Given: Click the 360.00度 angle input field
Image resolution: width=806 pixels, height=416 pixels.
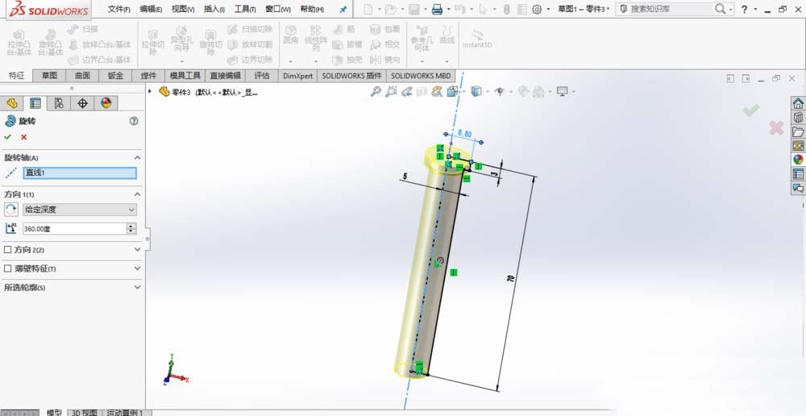Looking at the screenshot, I should point(74,229).
